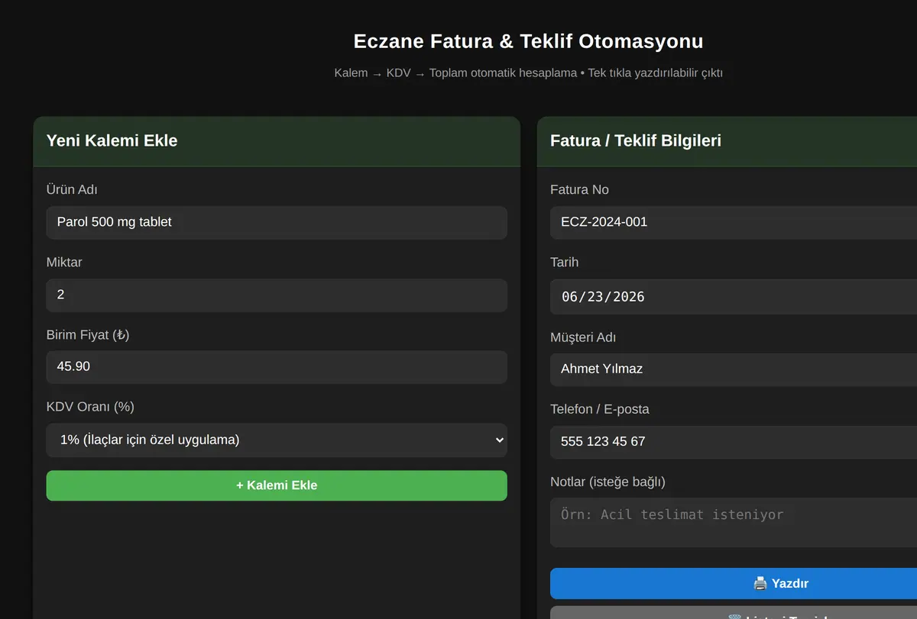Click the Tarih date field 06/23/2026
This screenshot has width=917, height=619.
point(734,297)
